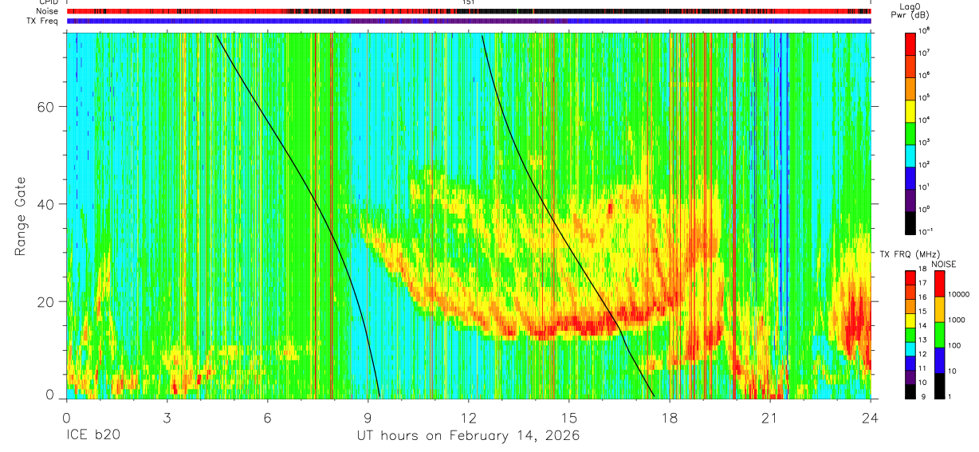Click the x-axis tick label 21
Viewport: 979px width, 452px height.
770,417
